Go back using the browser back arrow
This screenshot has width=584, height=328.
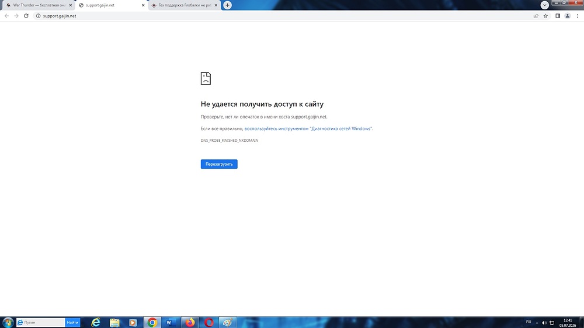(6, 16)
